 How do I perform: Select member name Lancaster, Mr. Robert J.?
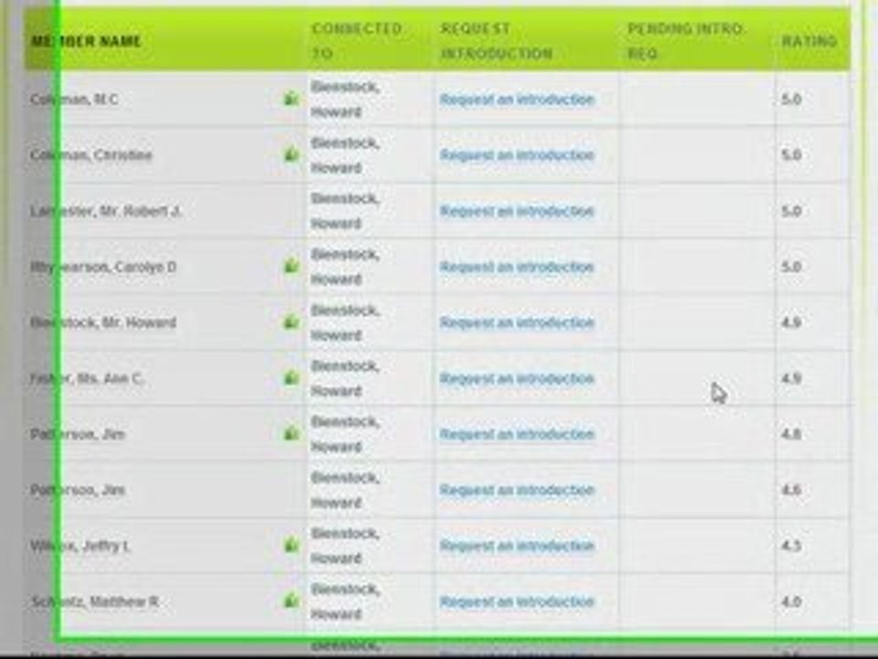tap(106, 211)
